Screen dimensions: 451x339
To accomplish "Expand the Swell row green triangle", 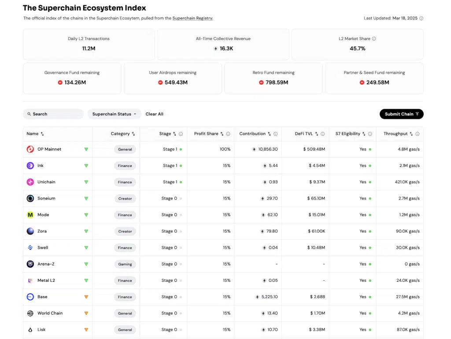I will click(x=86, y=248).
